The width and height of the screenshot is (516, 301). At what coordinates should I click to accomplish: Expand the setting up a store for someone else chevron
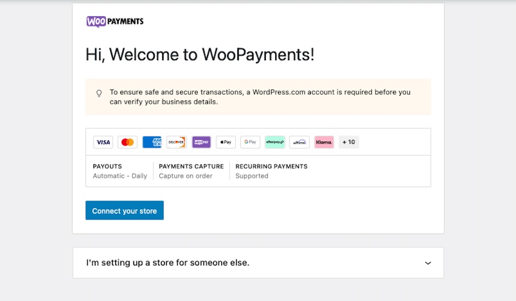[x=428, y=263]
